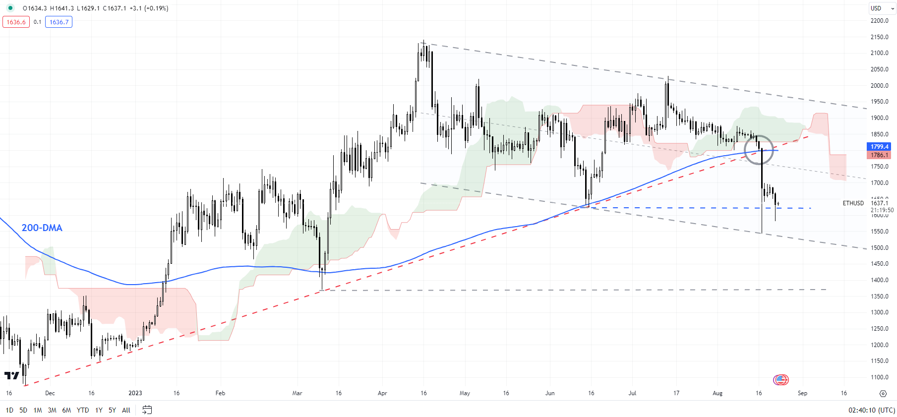897x417 pixels.
Task: Open the USD currency dropdown
Action: click(x=882, y=8)
